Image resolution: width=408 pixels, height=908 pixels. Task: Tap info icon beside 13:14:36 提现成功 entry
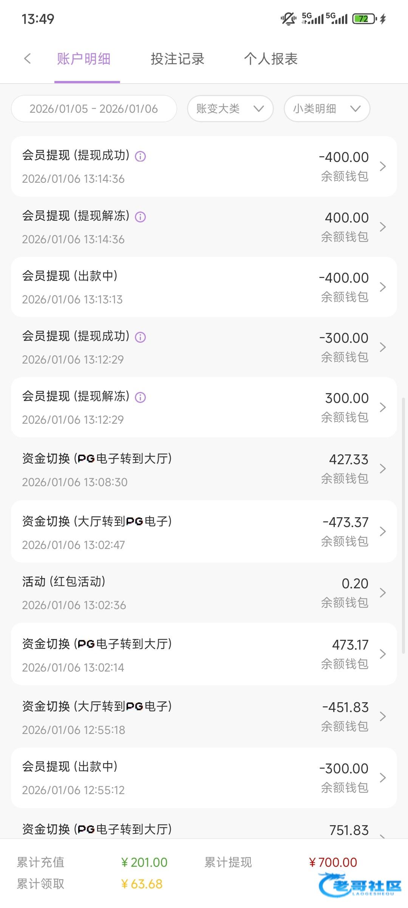point(141,156)
